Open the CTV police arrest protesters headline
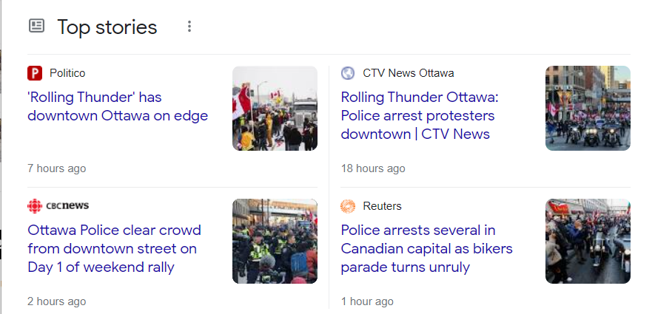The width and height of the screenshot is (655, 314). (417, 115)
